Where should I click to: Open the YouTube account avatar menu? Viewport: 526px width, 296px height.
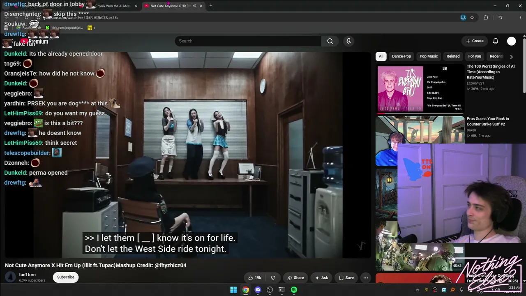point(511,41)
